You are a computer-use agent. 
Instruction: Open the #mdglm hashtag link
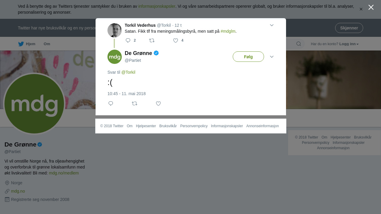click(228, 31)
